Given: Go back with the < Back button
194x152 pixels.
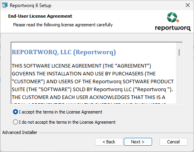Looking at the screenshot, I should 109,142.
